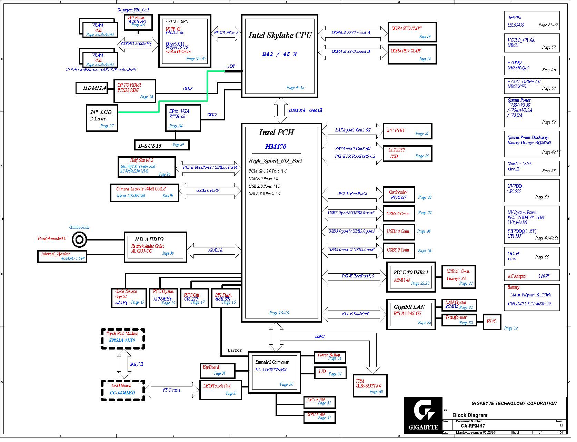The width and height of the screenshot is (577, 442).
Task: Click the +V3.3A_DSW/+V5A power box
Action: point(531,86)
